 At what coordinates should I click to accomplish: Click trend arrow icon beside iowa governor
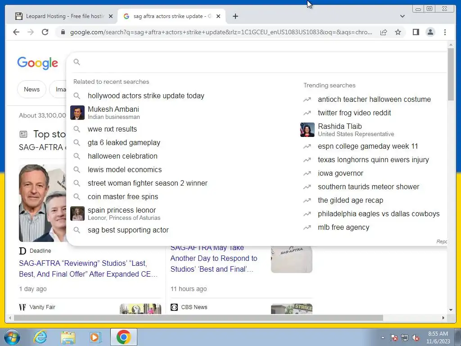[307, 173]
